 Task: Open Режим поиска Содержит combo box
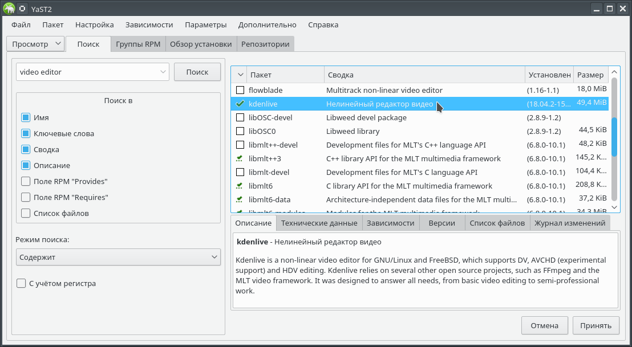119,257
